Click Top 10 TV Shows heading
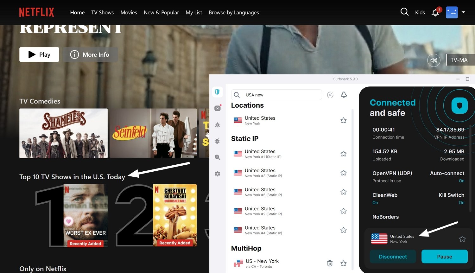This screenshot has height=273, width=475. coord(72,177)
